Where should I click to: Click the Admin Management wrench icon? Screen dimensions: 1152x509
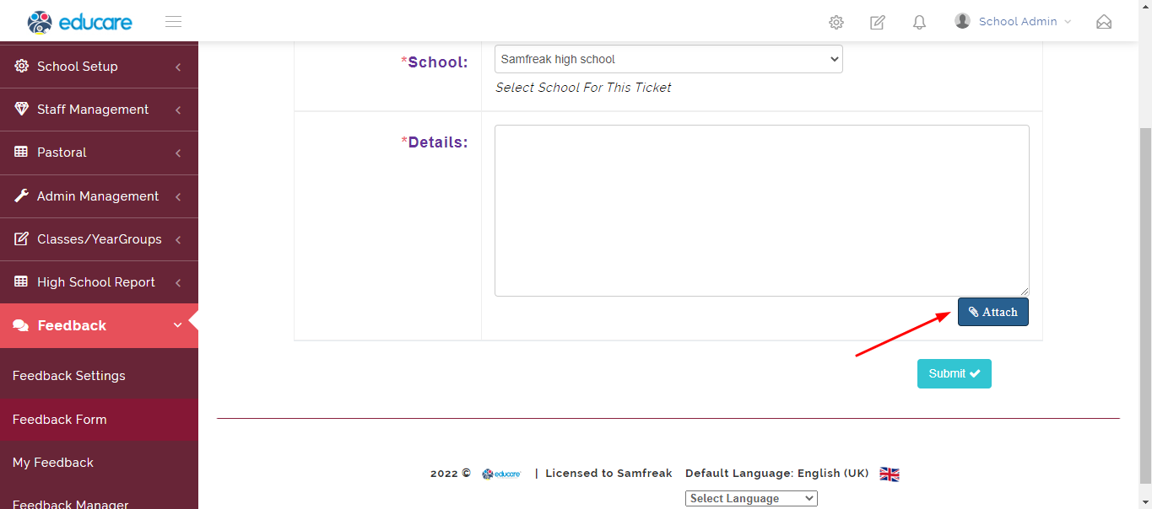click(22, 196)
